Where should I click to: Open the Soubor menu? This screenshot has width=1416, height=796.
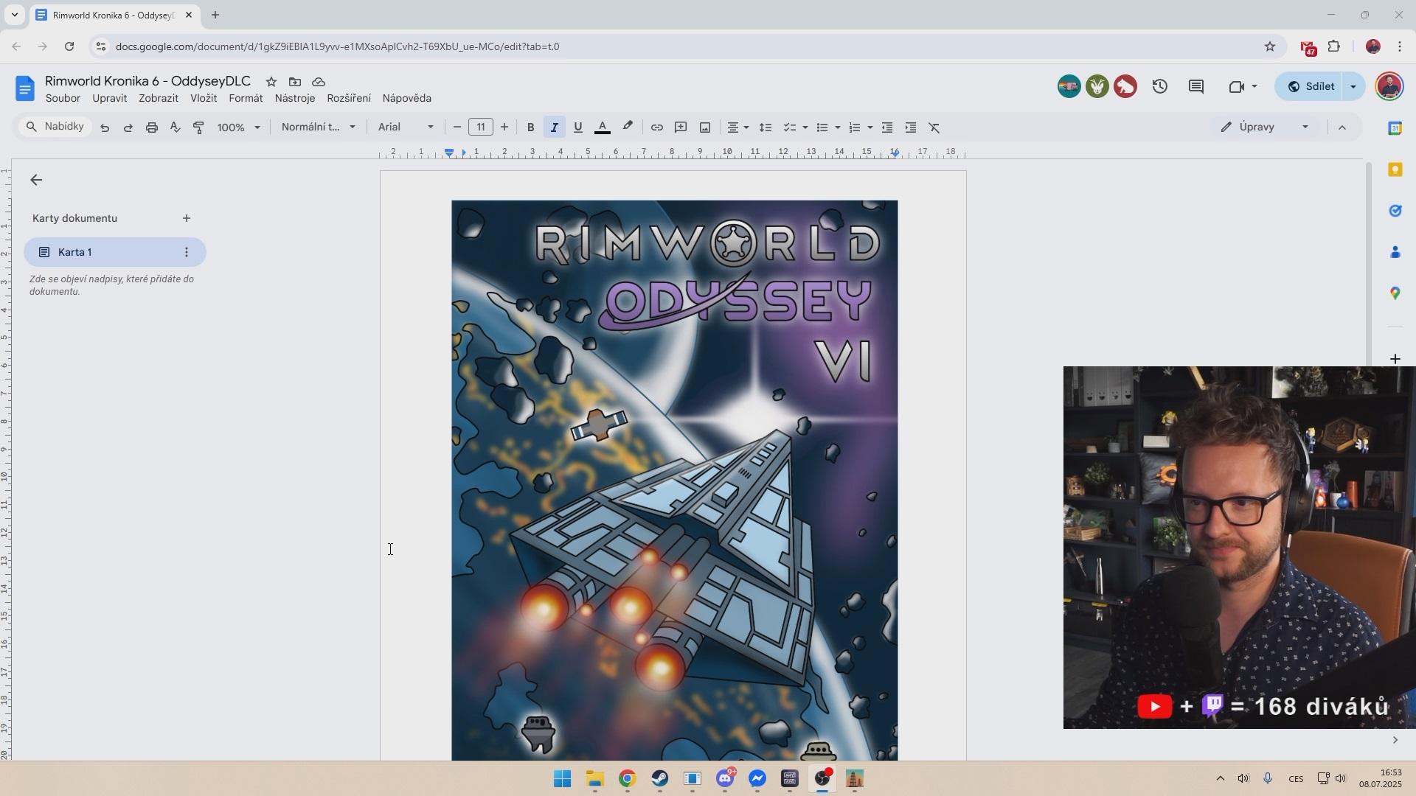click(x=63, y=98)
